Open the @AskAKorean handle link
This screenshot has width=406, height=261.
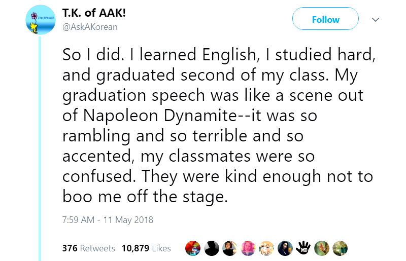(90, 27)
